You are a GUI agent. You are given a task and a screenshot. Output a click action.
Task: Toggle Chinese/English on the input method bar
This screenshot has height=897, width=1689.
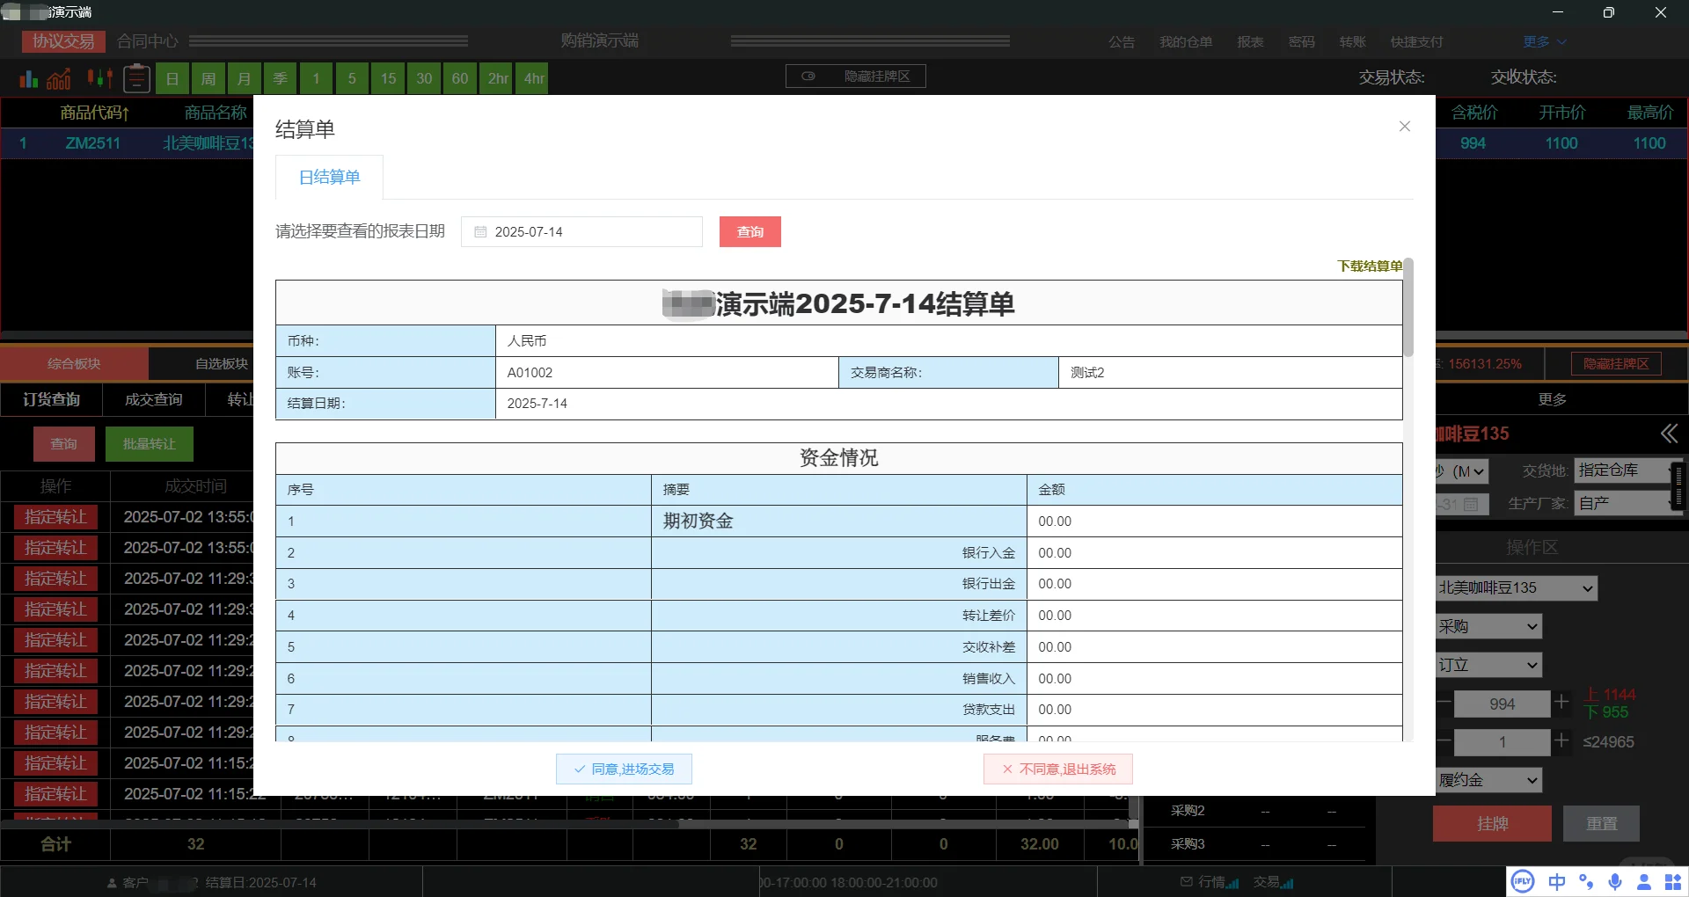tap(1557, 881)
